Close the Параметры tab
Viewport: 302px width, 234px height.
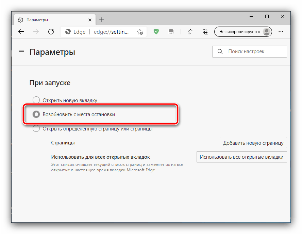(x=90, y=20)
